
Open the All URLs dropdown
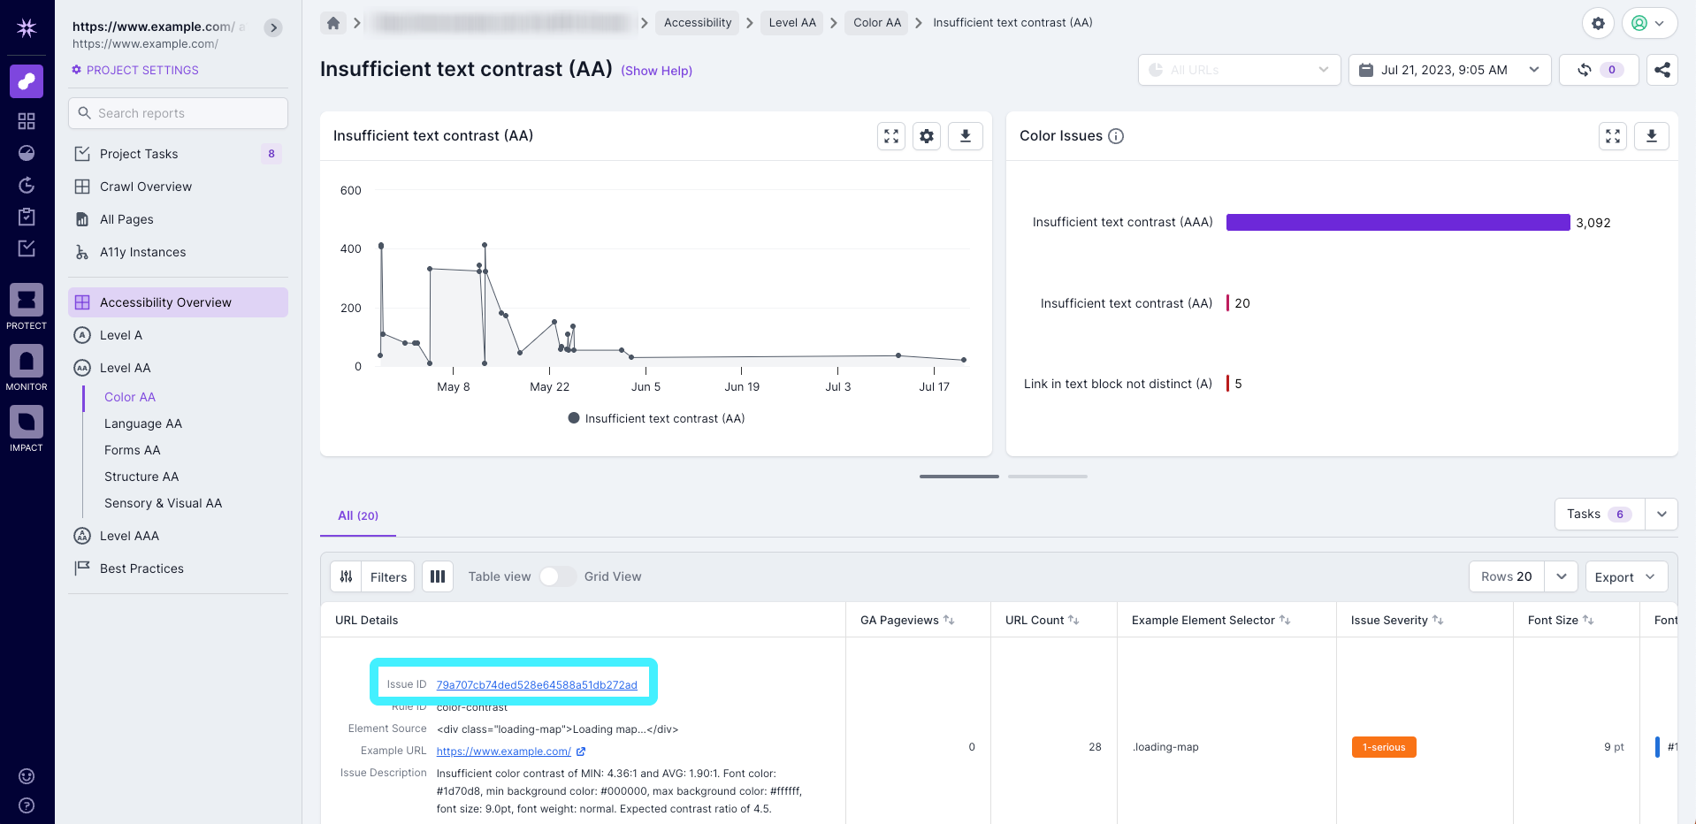pyautogui.click(x=1238, y=70)
